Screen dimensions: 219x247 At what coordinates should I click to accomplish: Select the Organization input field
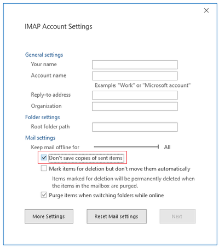coord(135,107)
